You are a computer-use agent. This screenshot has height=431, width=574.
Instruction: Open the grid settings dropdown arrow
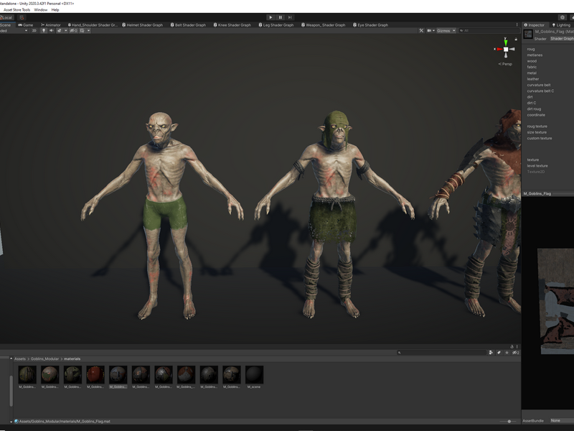[88, 31]
